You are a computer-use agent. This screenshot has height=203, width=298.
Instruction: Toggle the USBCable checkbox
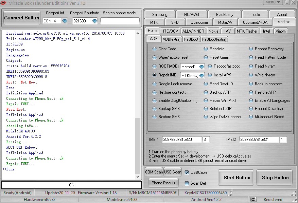pyautogui.click(x=187, y=172)
